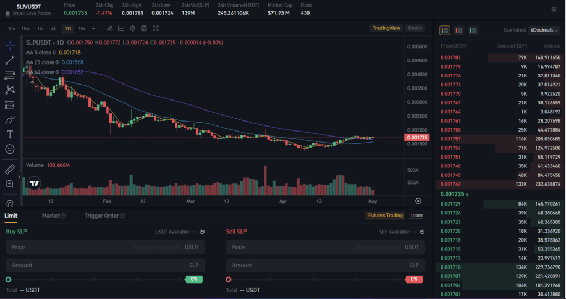Click the Buy amount input field
The width and height of the screenshot is (566, 299).
[x=105, y=265]
